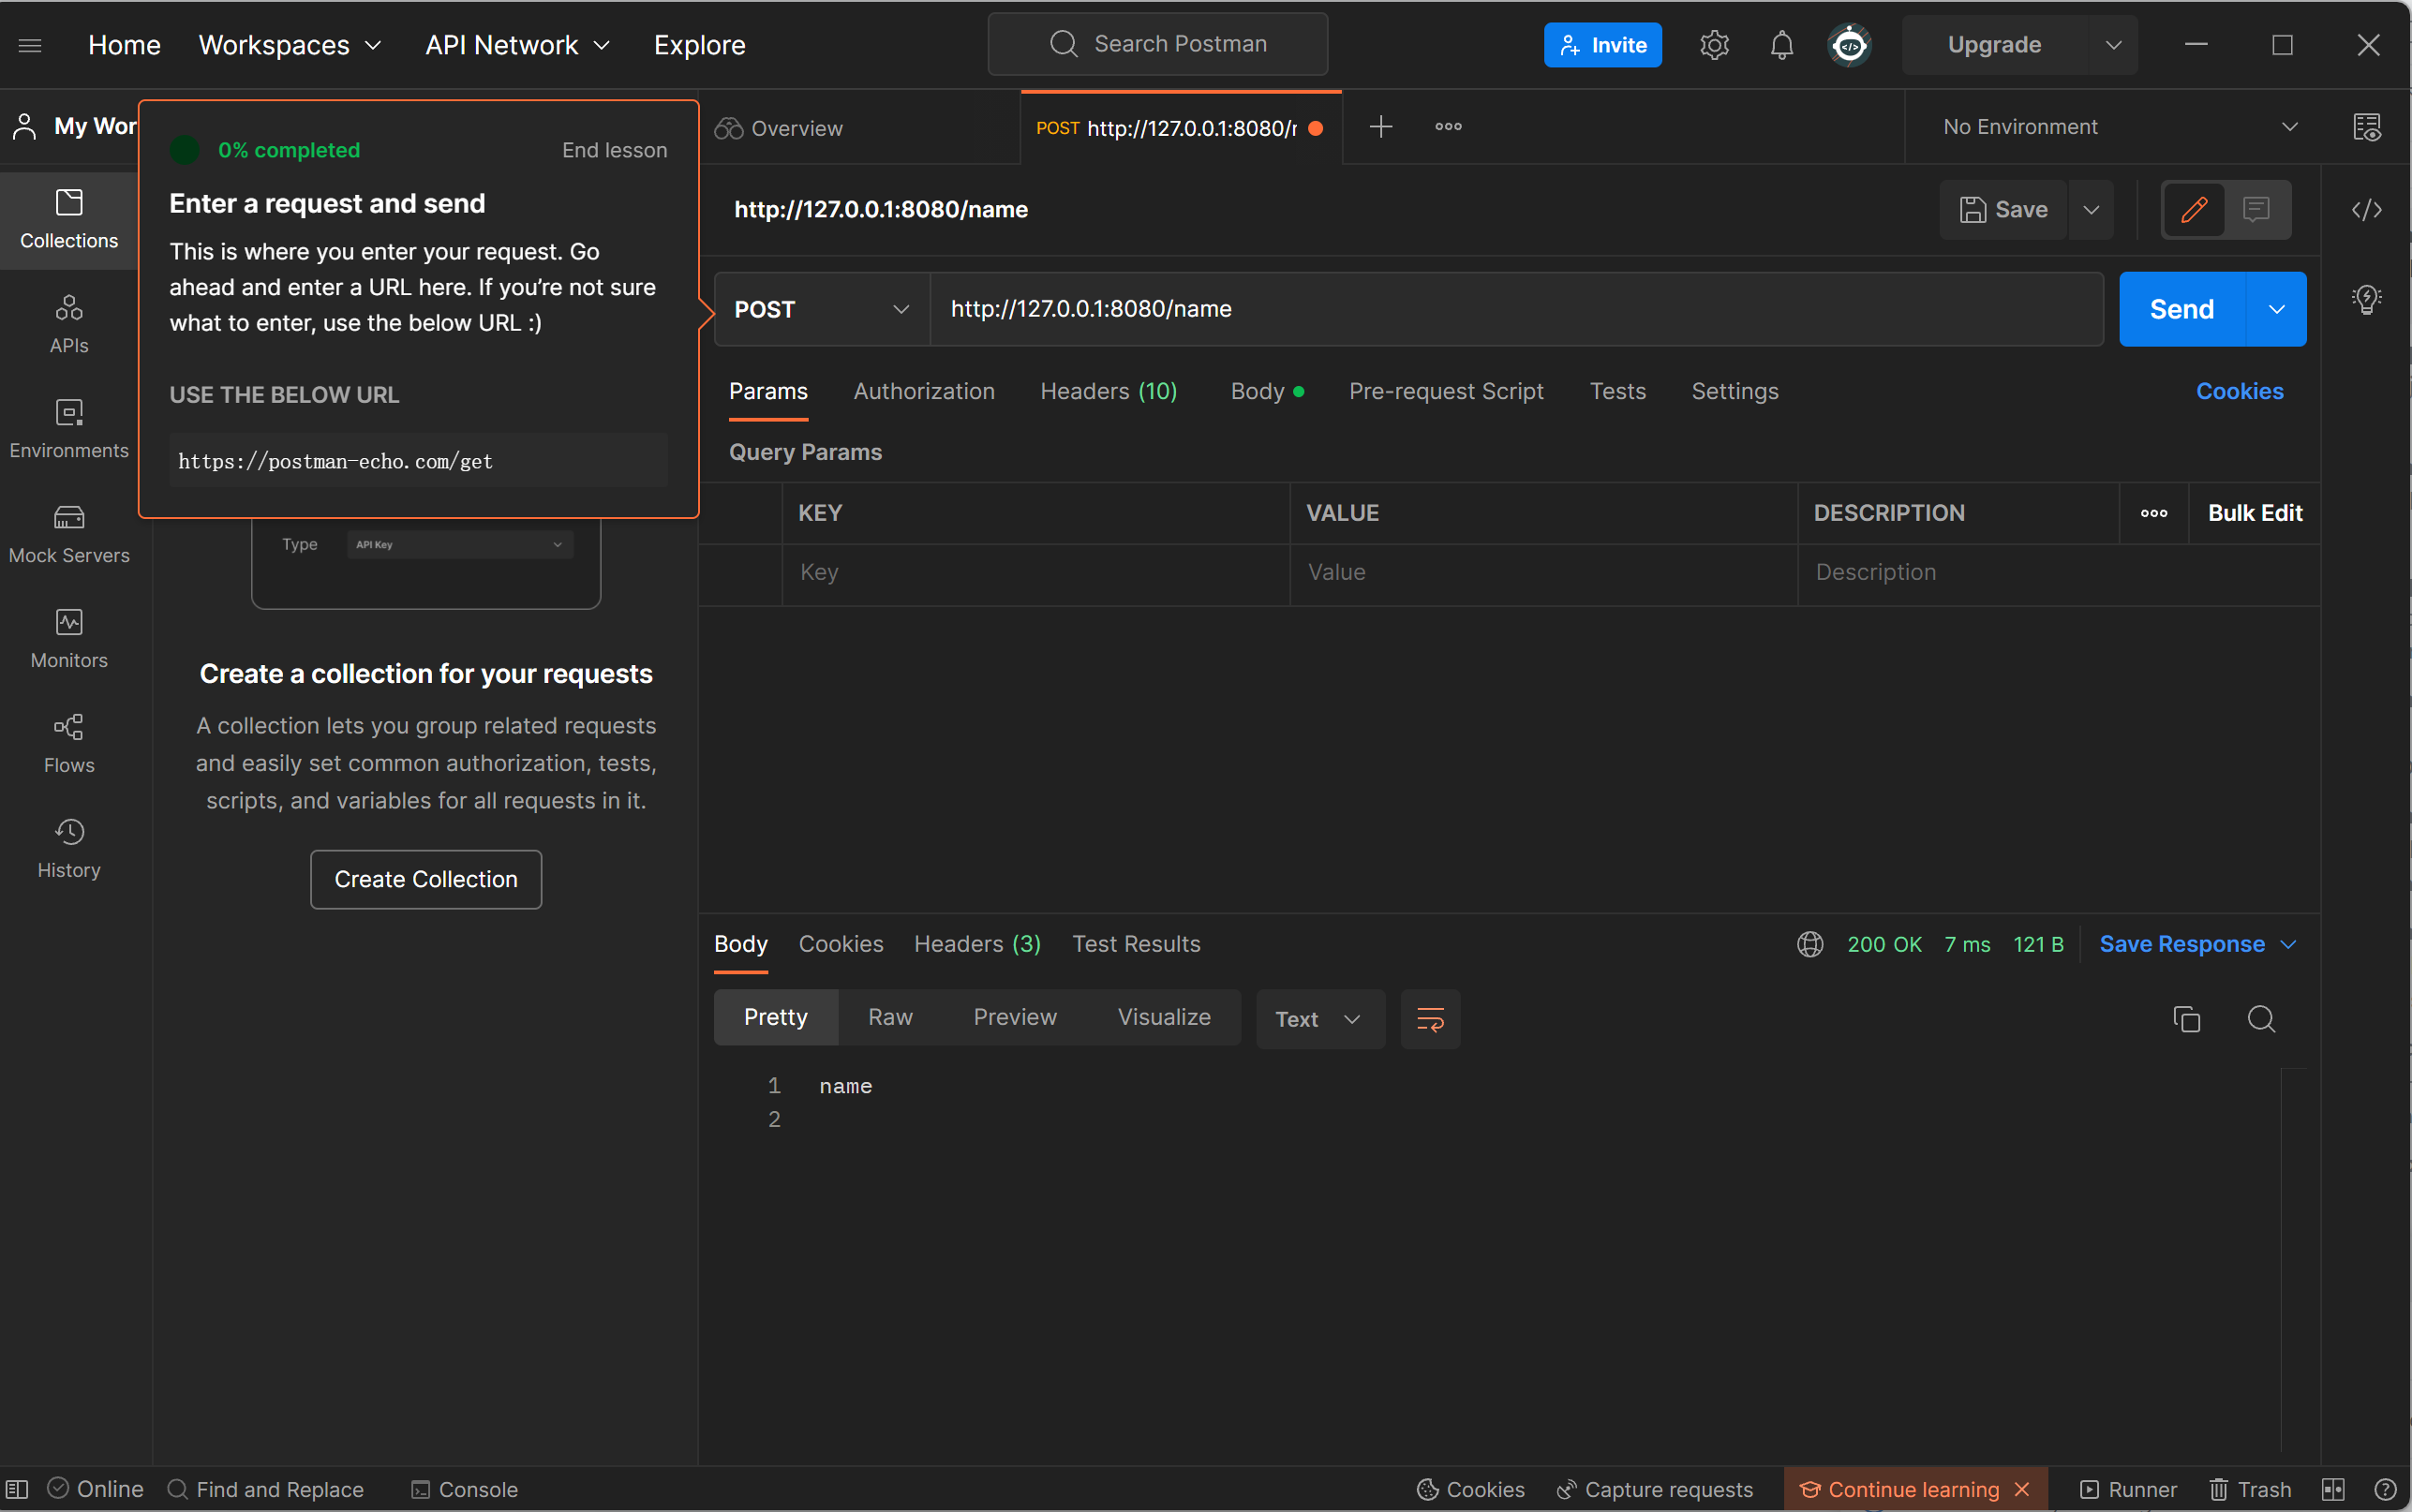Open tab options three-dots menu

point(1448,127)
